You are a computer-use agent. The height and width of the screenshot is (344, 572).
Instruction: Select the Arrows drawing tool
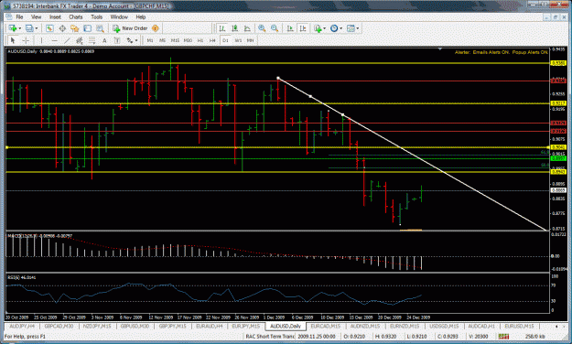(x=130, y=40)
